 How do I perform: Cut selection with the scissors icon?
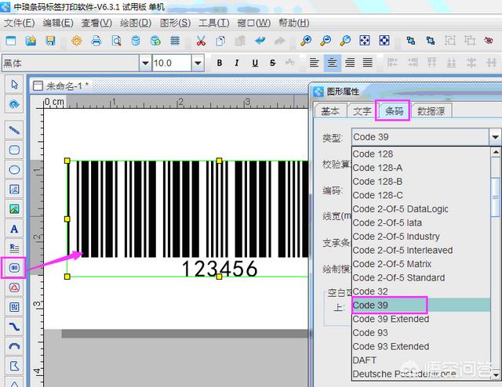(201, 41)
